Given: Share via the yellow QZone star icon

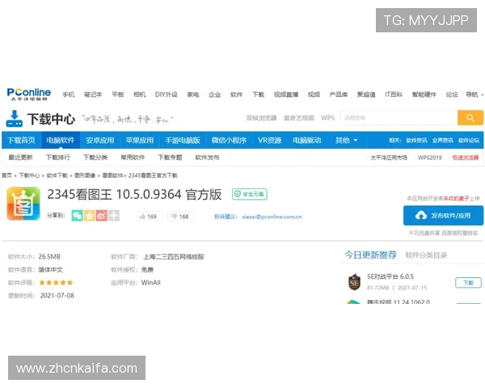Looking at the screenshot, I should 90,216.
